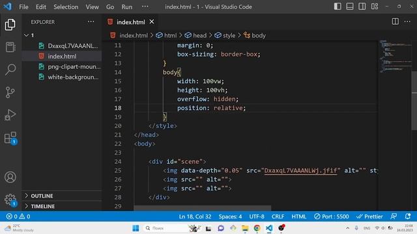Open the png-clipart-moun file
Image resolution: width=417 pixels, height=234 pixels.
62,66
